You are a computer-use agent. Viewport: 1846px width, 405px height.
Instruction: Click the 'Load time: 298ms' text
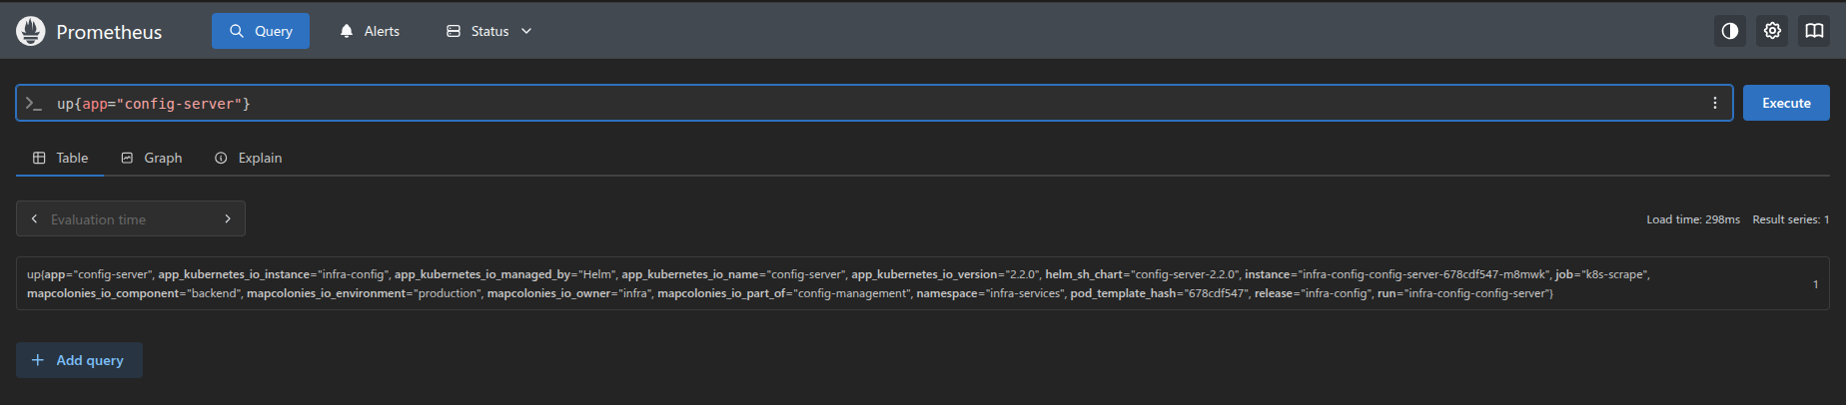(x=1693, y=219)
